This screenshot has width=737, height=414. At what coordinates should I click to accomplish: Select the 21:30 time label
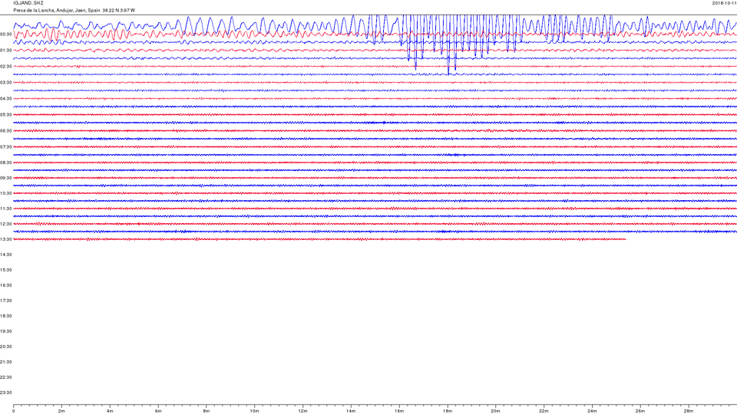[5, 362]
